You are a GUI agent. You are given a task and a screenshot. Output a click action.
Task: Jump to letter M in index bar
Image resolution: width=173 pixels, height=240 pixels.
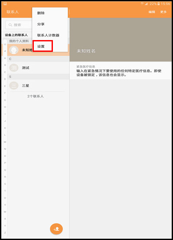(x=5, y=142)
